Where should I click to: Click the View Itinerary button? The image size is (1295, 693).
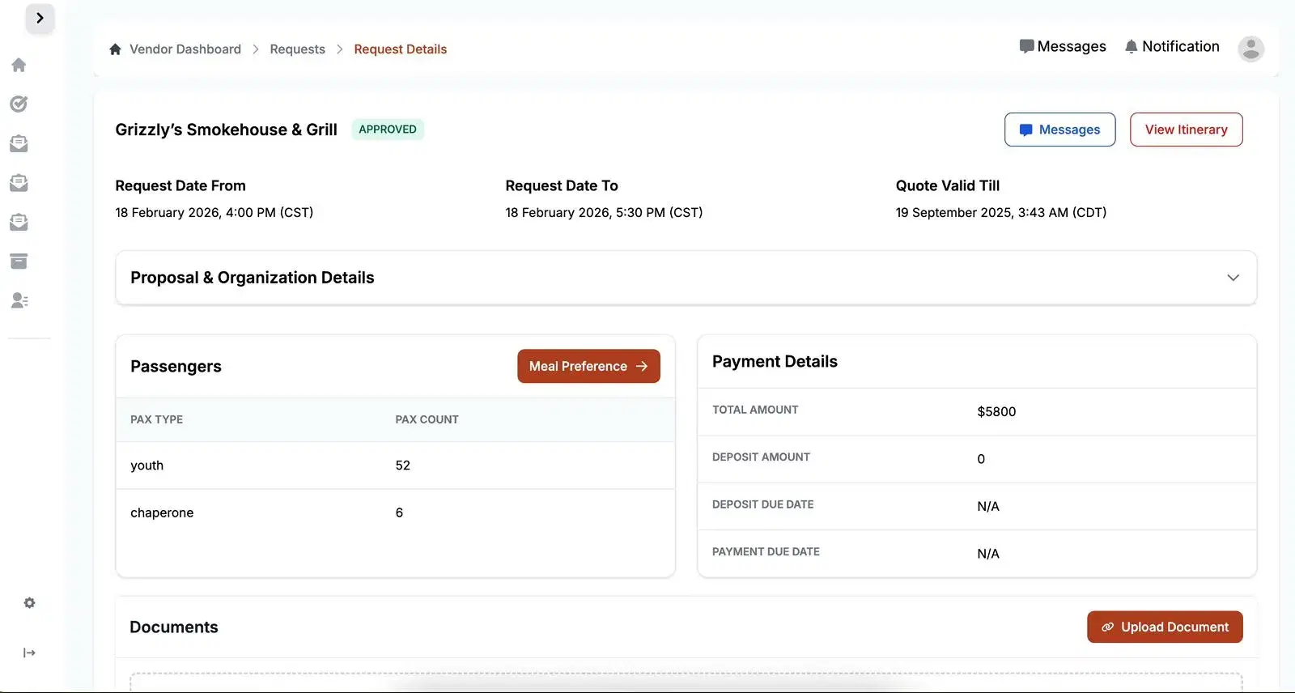1186,130
